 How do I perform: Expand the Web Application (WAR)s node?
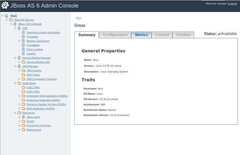(x=19, y=108)
